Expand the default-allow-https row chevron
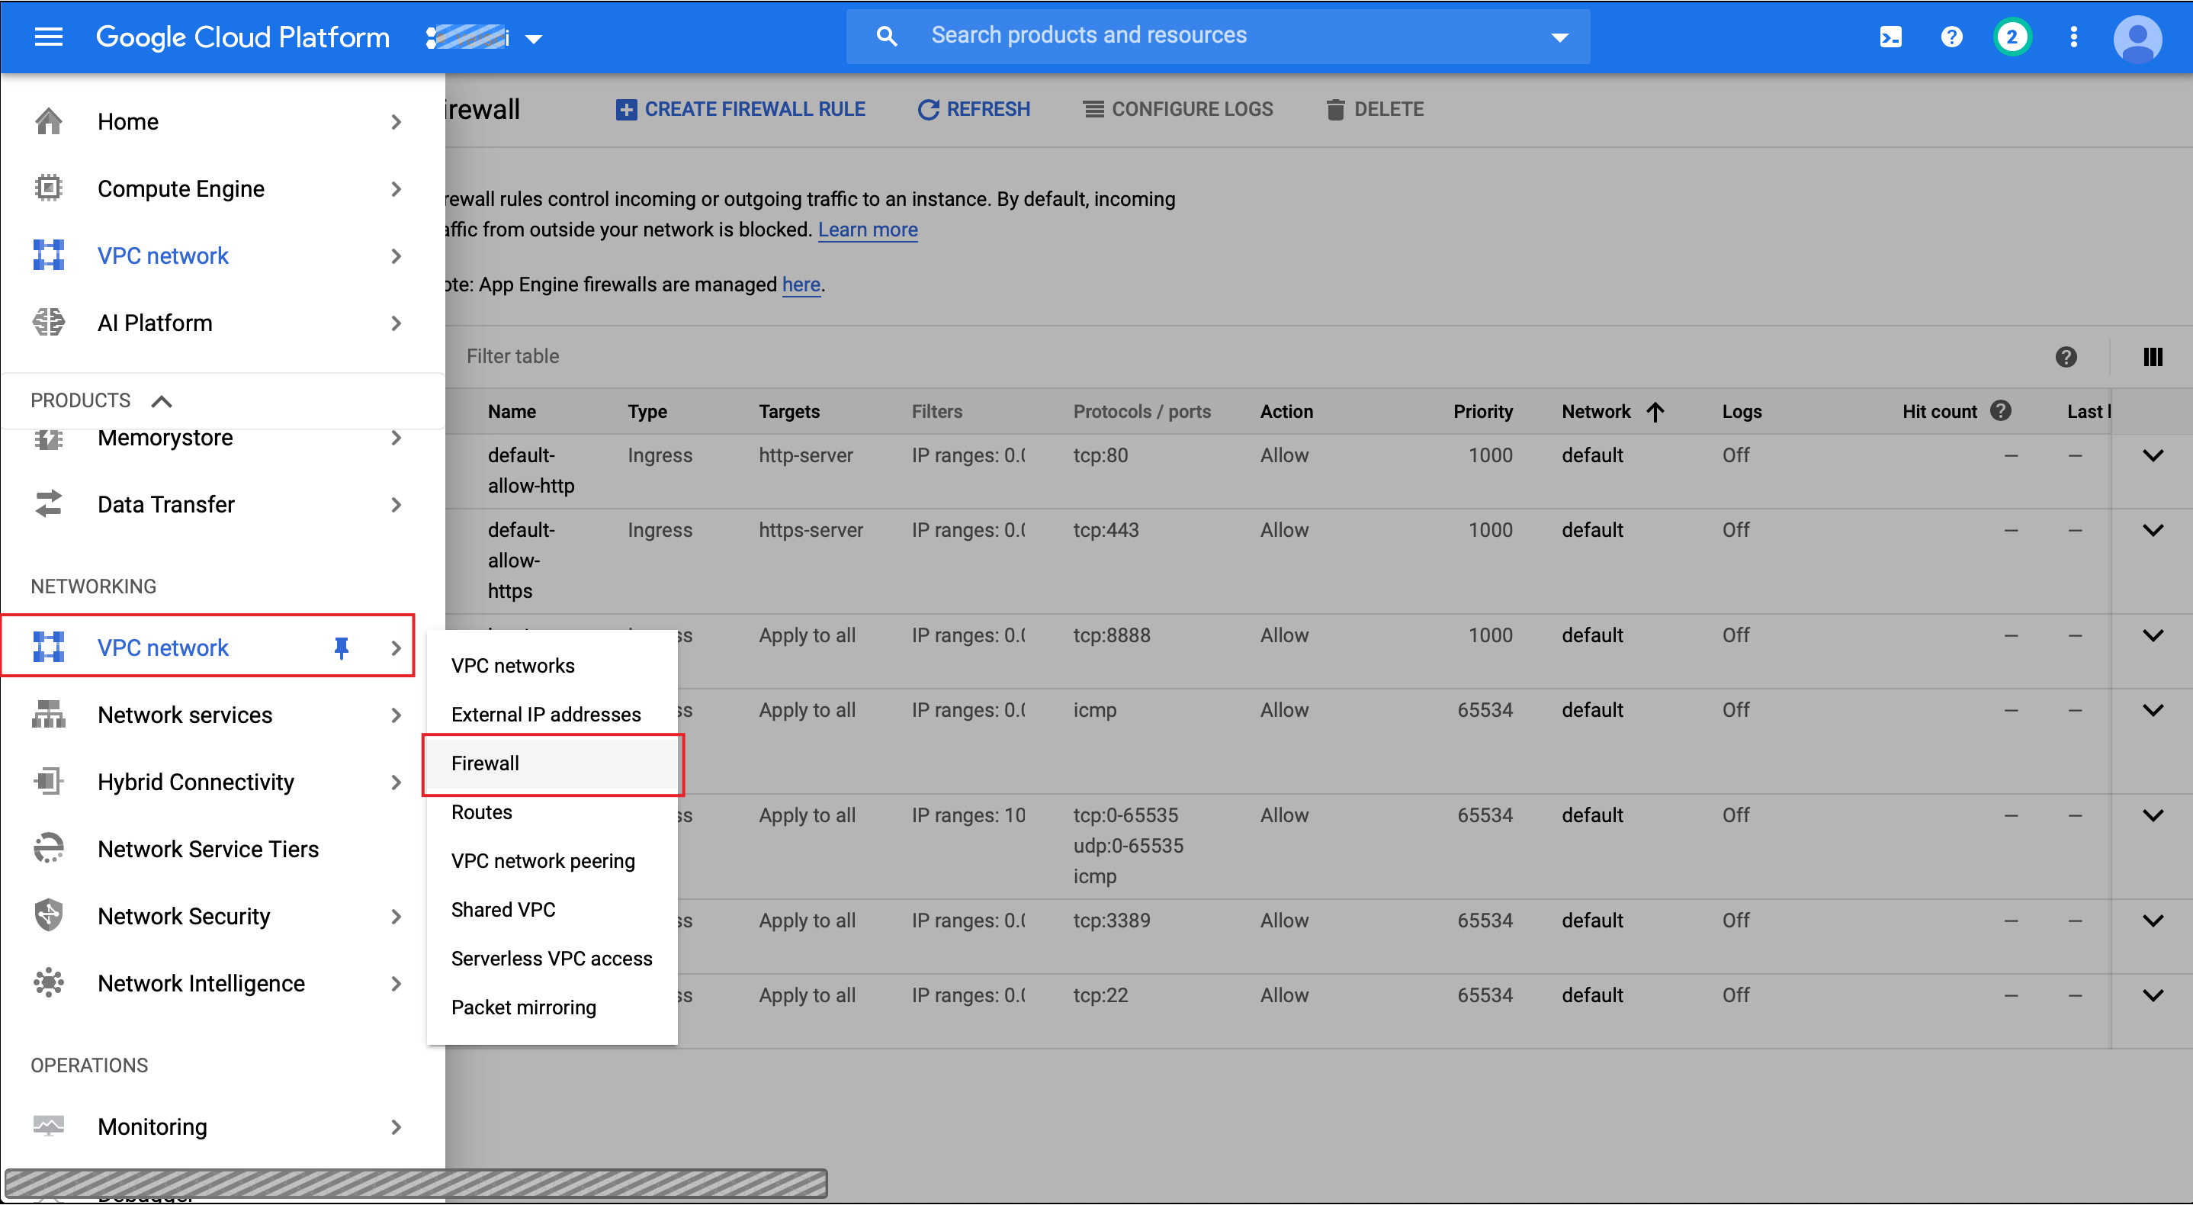The width and height of the screenshot is (2193, 1205). click(x=2153, y=531)
